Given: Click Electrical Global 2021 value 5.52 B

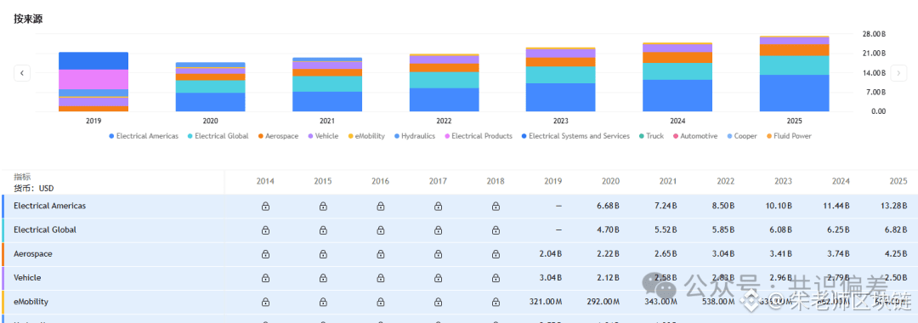Looking at the screenshot, I should [x=665, y=230].
